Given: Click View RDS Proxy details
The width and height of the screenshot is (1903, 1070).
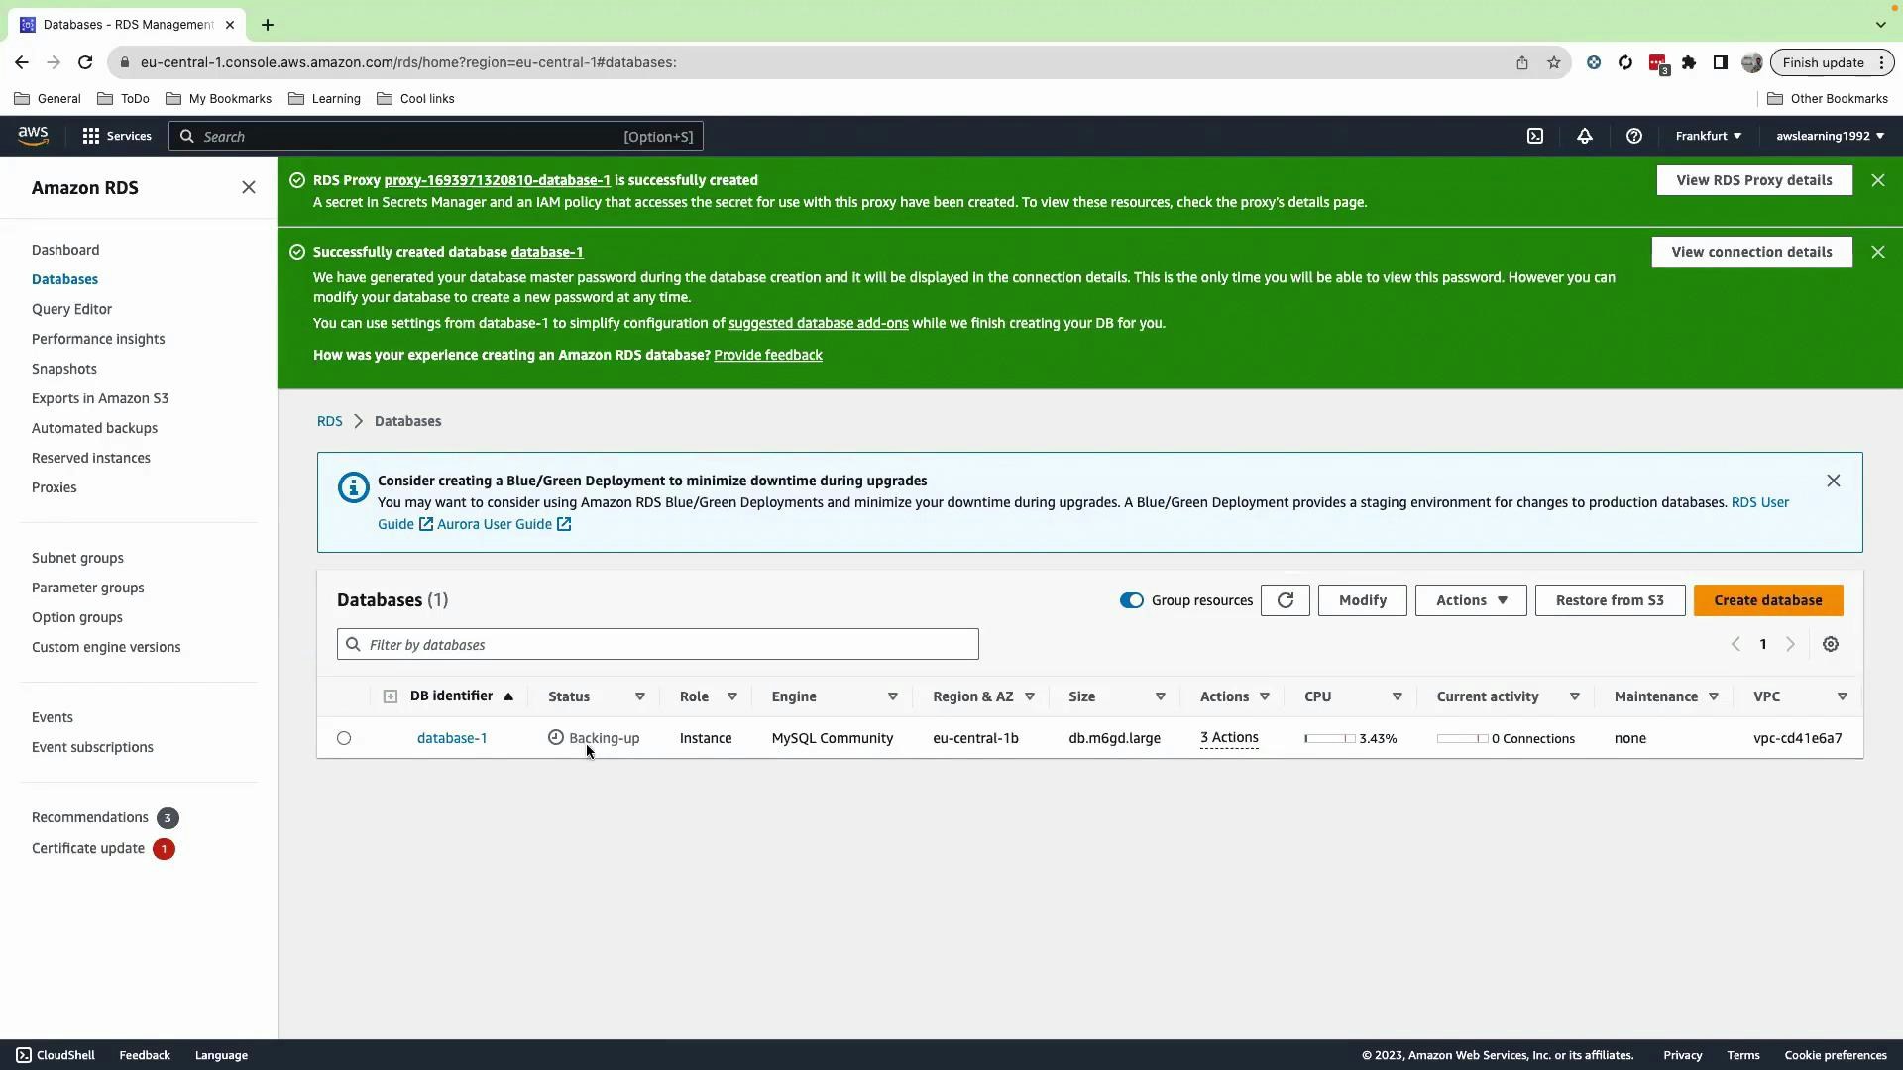Looking at the screenshot, I should tap(1754, 180).
